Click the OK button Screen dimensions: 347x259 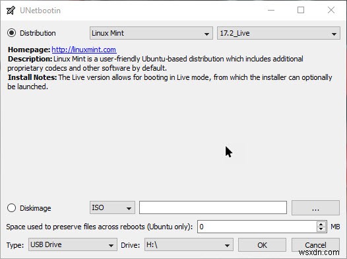pyautogui.click(x=262, y=245)
